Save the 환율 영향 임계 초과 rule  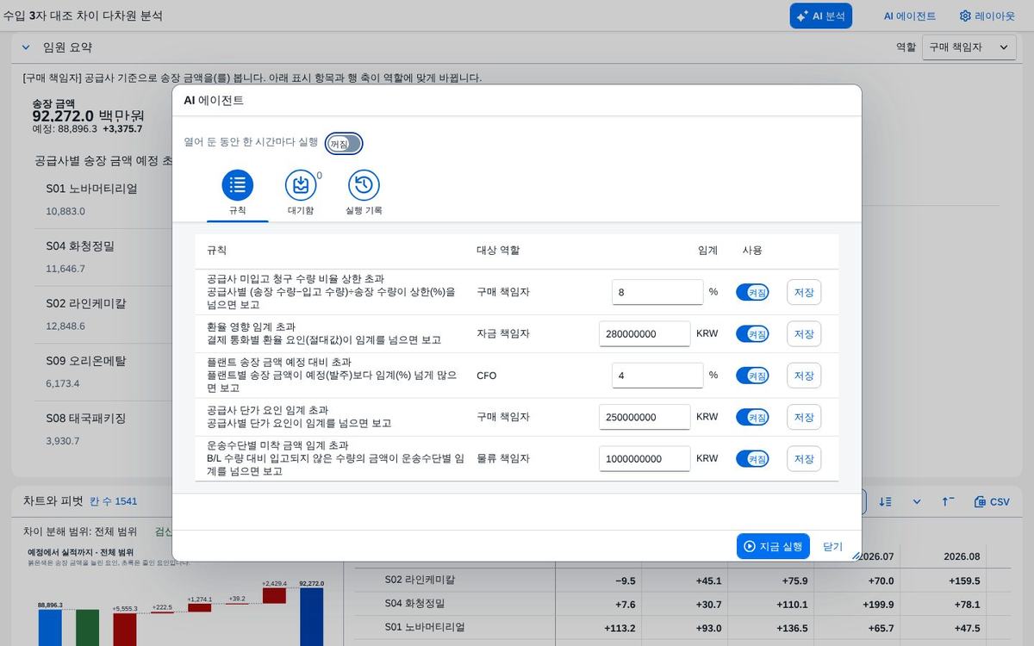tap(804, 333)
